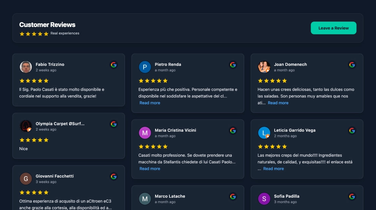Click the star rating on Fabio Trizzino's review
Screen dimensions: 376x210
pyautogui.click(x=34, y=81)
